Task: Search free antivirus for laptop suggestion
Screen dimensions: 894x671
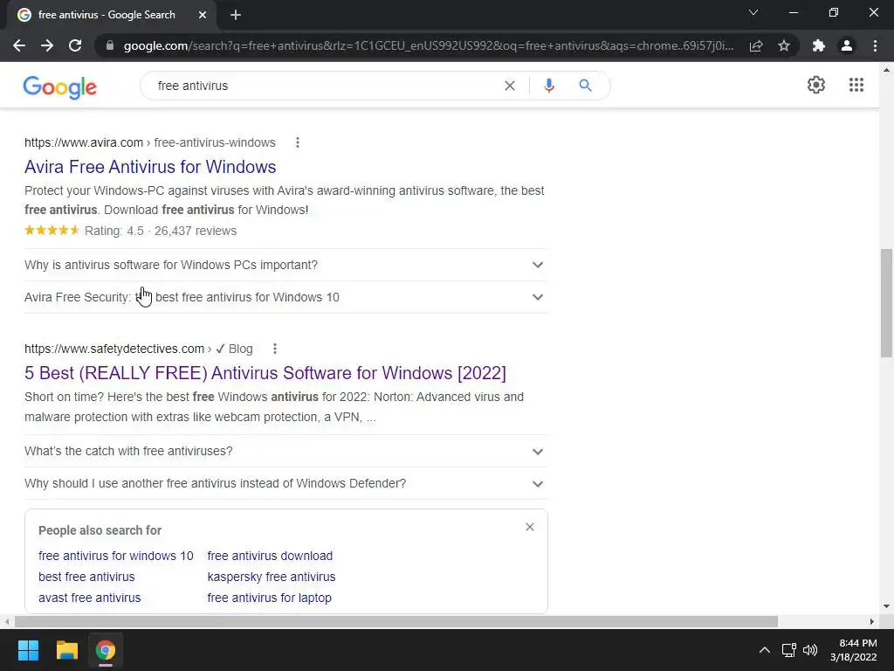Action: pyautogui.click(x=269, y=598)
